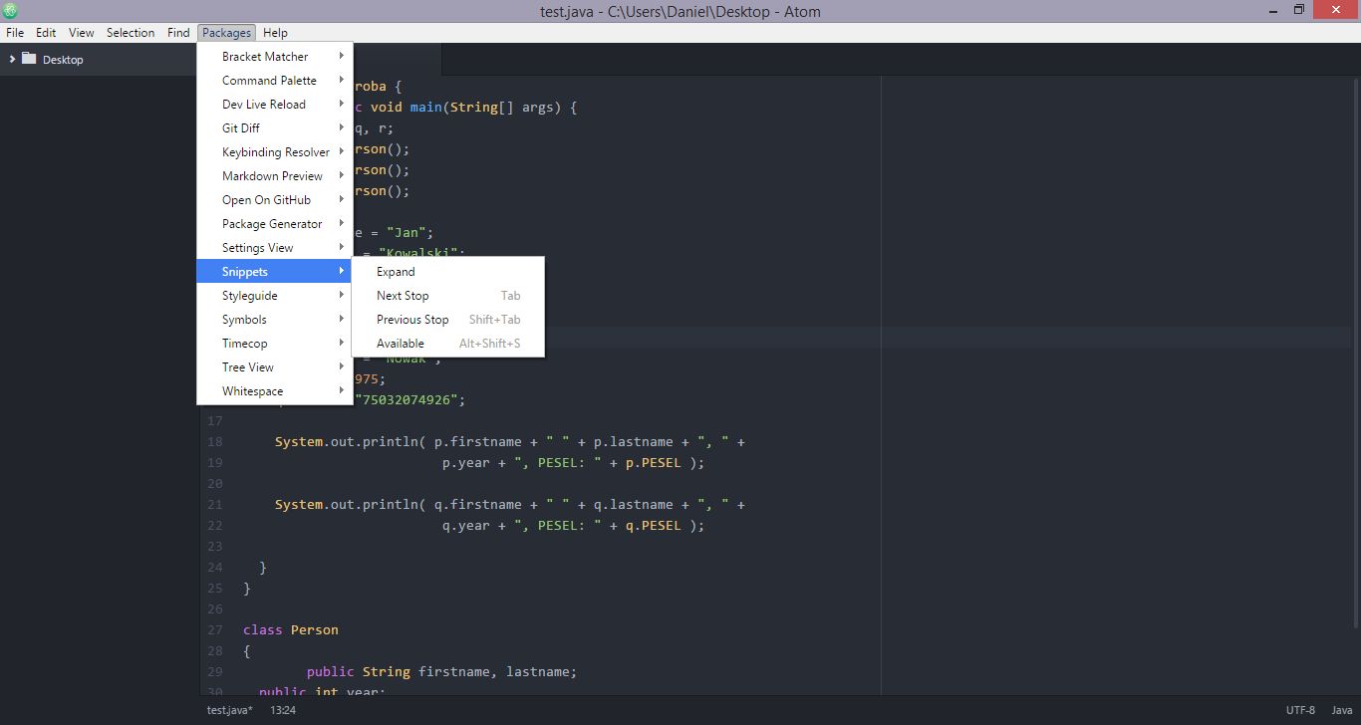Open the Find menu
The height and width of the screenshot is (725, 1361).
[178, 33]
